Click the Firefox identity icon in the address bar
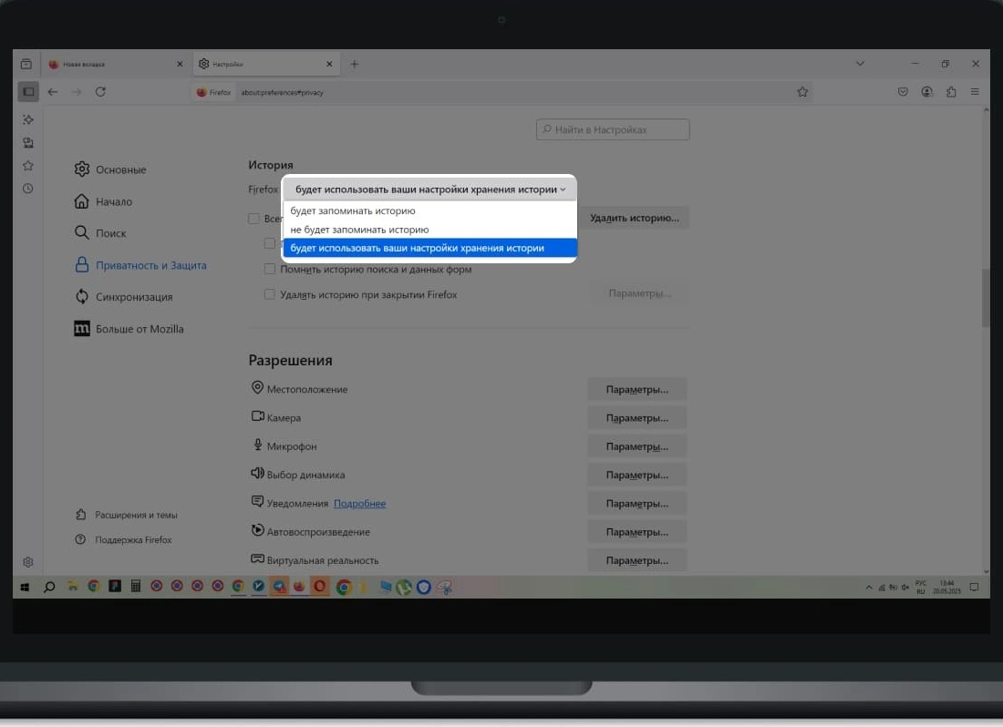 point(213,93)
